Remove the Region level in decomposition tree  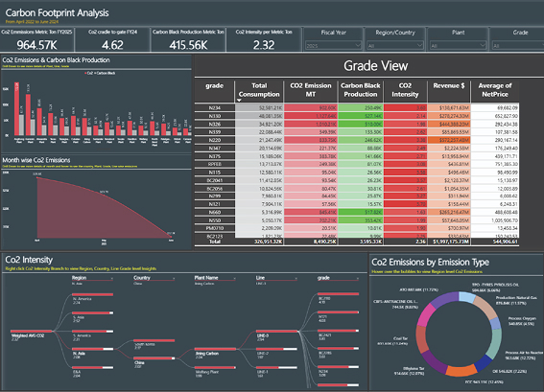(x=111, y=278)
